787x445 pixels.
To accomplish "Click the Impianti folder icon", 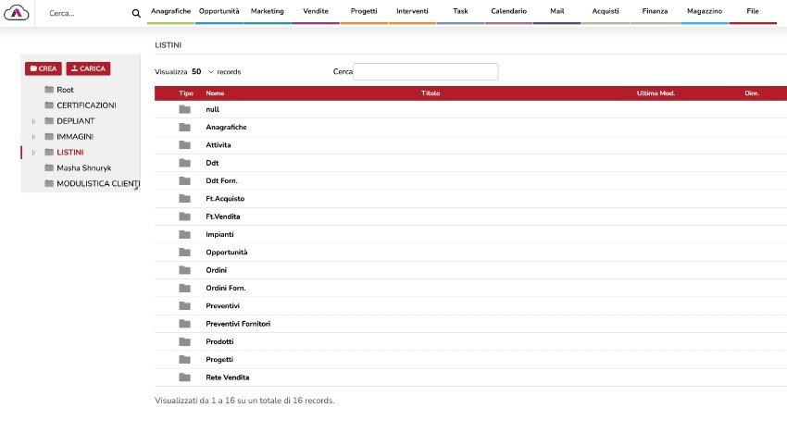I will click(x=185, y=235).
